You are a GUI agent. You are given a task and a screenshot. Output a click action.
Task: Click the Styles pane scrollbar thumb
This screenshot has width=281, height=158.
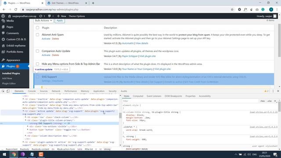[279, 106]
